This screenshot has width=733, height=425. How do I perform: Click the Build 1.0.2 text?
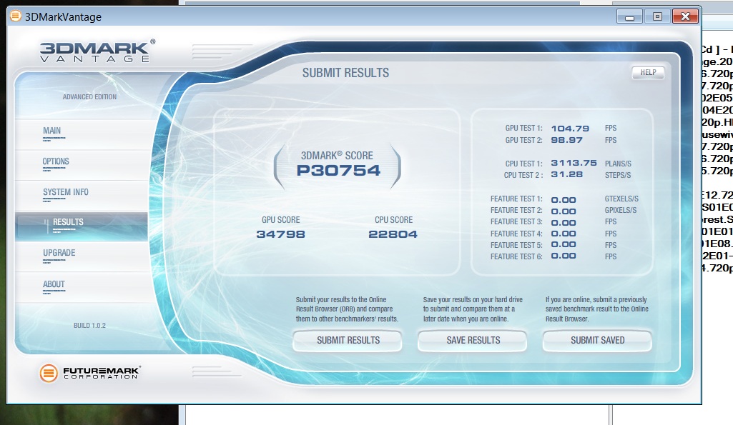(90, 326)
